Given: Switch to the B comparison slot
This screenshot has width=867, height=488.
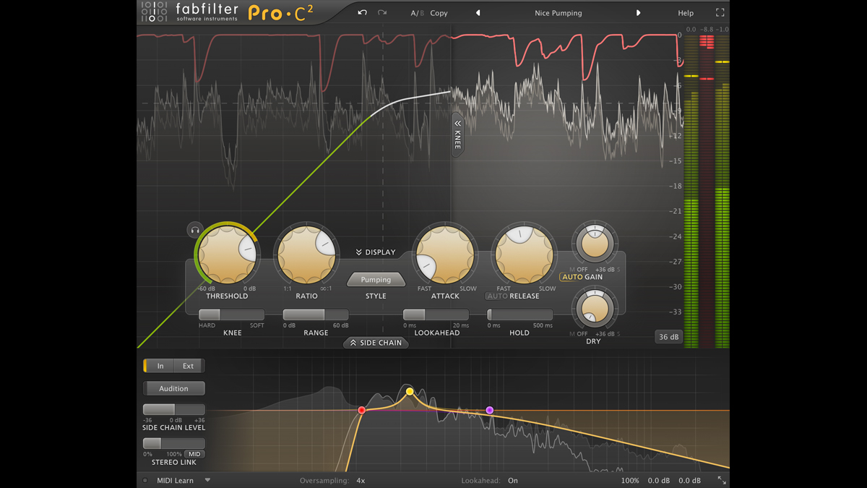Looking at the screenshot, I should click(421, 12).
